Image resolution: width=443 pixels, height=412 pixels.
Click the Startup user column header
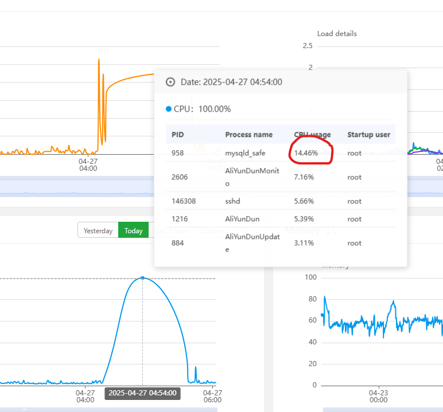click(369, 135)
